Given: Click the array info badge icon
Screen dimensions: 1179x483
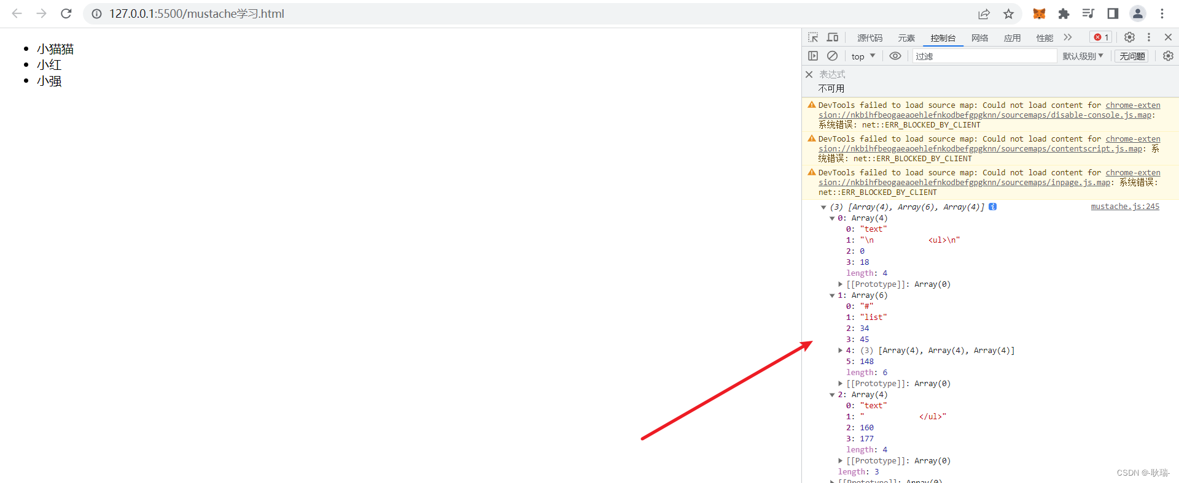Looking at the screenshot, I should pos(993,207).
